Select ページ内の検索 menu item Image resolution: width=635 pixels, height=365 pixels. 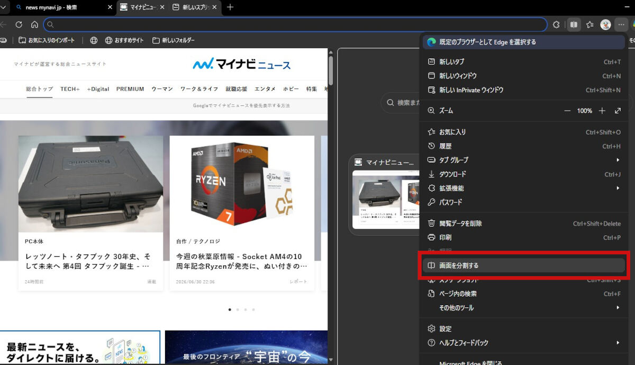524,293
